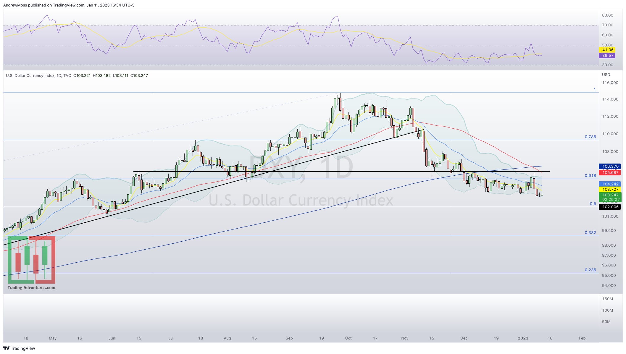The image size is (626, 354).
Task: Click the 2023 marker on the time axis
Action: click(x=523, y=338)
